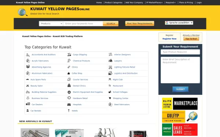Viewport: 220px width, 137px height.
Task: Expand the Required menu
Action: pos(170,3)
